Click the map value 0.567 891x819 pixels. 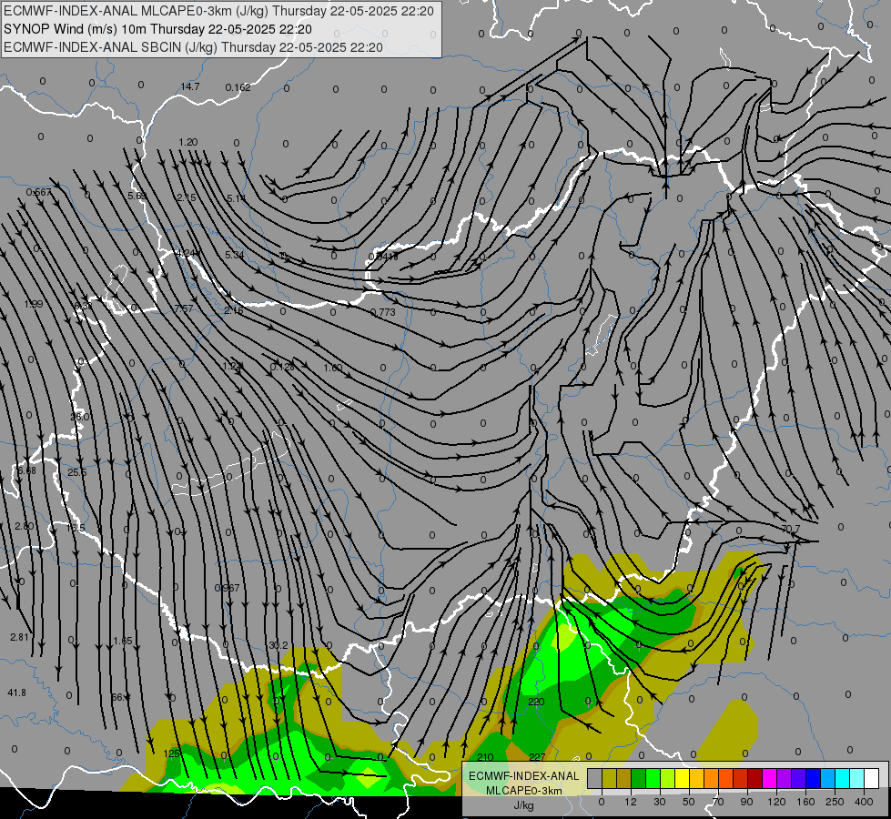tap(38, 193)
